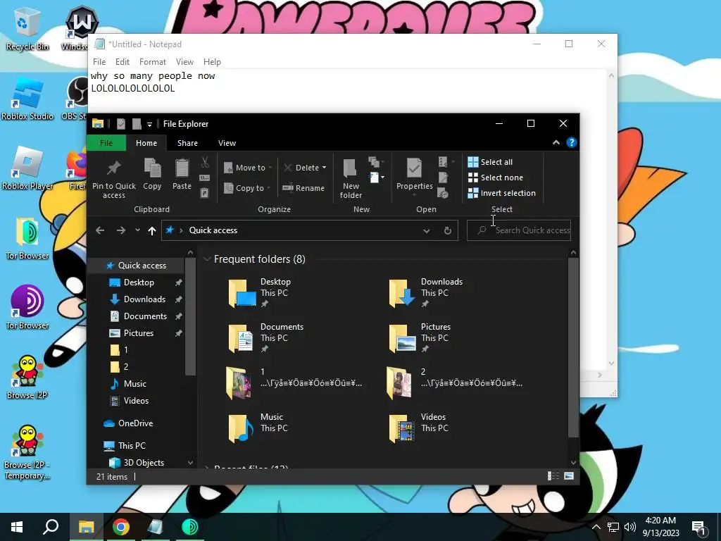Open the New item dropdown

pos(377,178)
